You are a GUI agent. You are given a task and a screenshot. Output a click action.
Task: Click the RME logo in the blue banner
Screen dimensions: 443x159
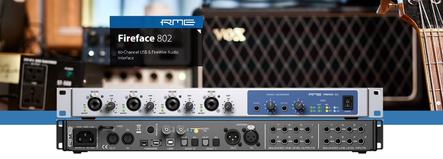coord(178,22)
